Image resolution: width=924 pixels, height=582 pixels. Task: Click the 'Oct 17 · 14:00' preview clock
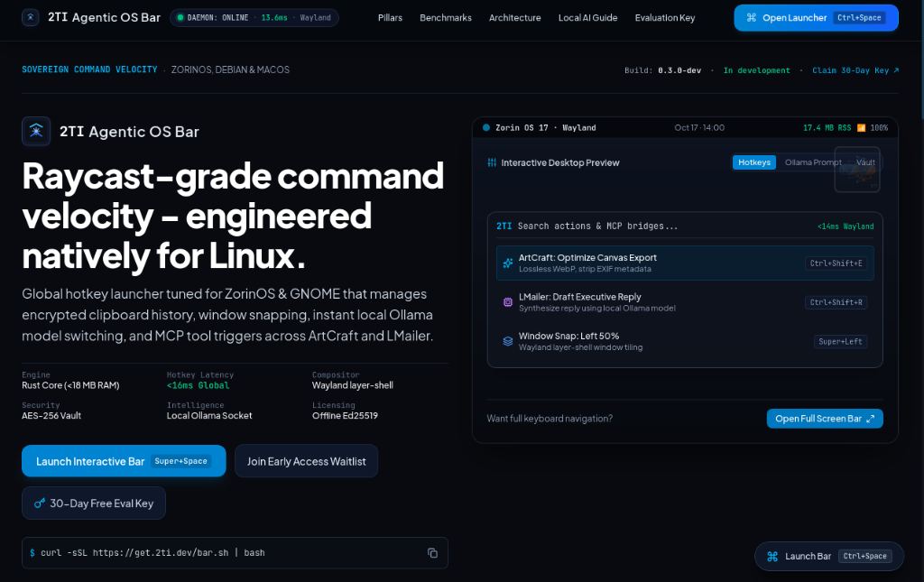pos(699,128)
